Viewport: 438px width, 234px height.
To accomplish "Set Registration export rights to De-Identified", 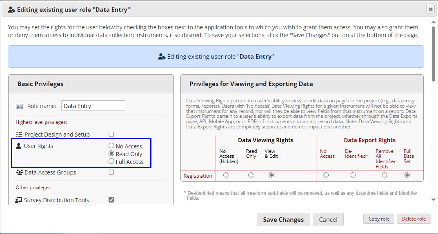I will [x=353, y=175].
